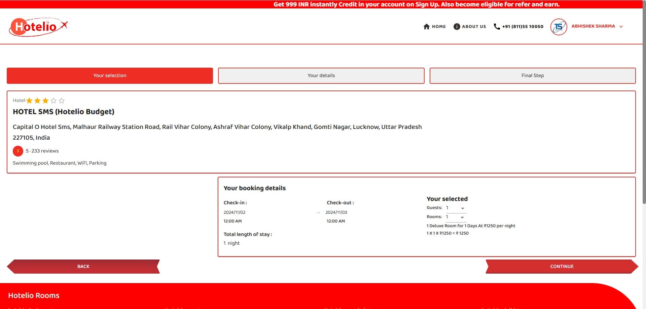Click the About Us info icon

click(x=457, y=27)
